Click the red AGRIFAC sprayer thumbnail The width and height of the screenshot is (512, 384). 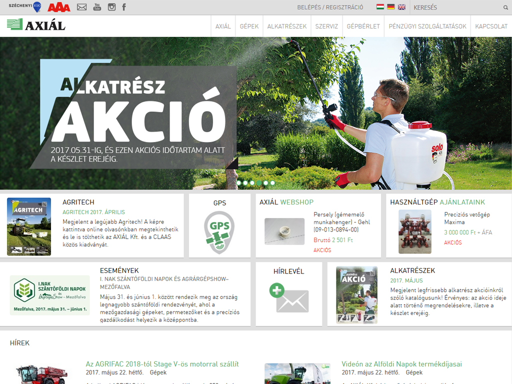pyautogui.click(x=42, y=374)
